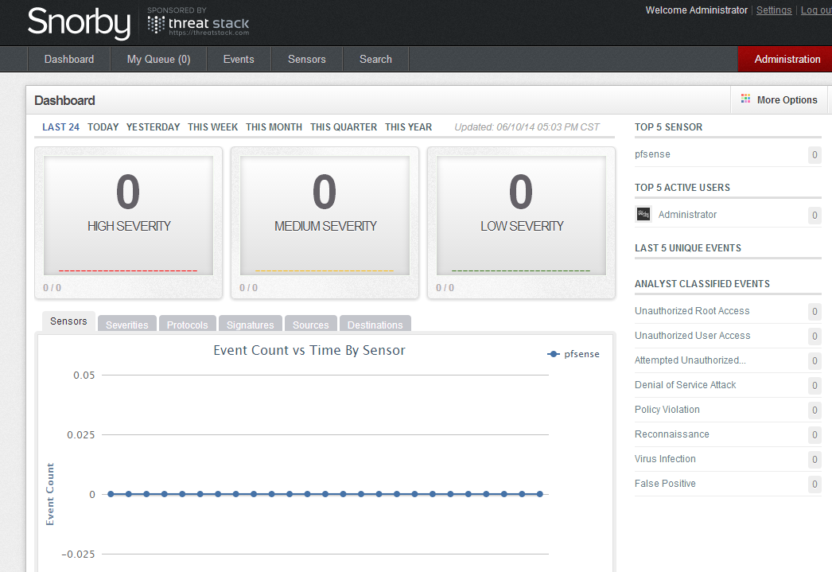Click the pfsense sensor in Top 5 Sensor
Screen dimensions: 832x572
652,154
